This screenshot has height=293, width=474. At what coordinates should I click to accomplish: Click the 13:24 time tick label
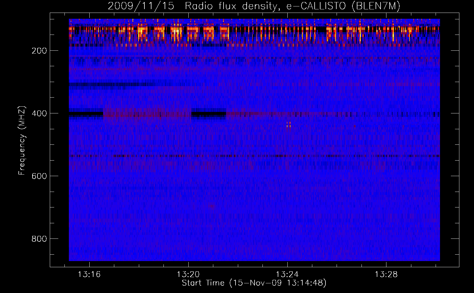coord(287,274)
